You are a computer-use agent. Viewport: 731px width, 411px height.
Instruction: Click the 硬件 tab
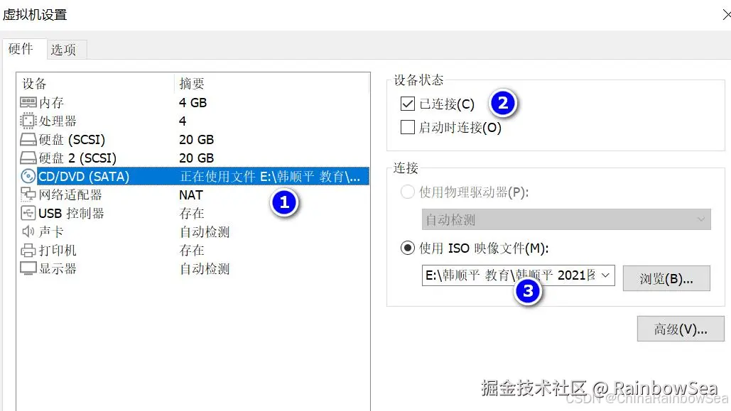(x=22, y=49)
